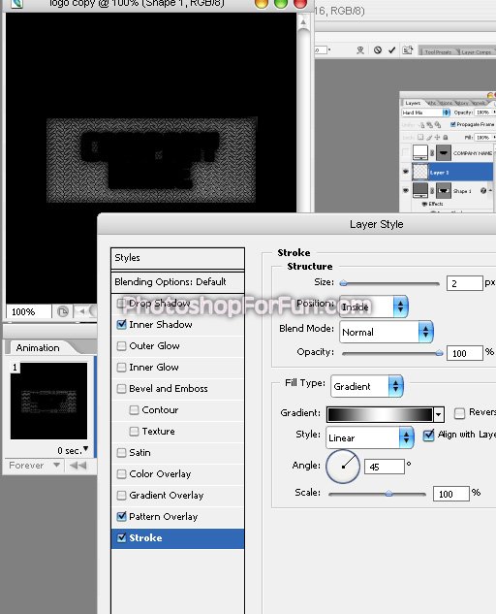
Task: Open the stroke Position dropdown
Action: click(374, 307)
